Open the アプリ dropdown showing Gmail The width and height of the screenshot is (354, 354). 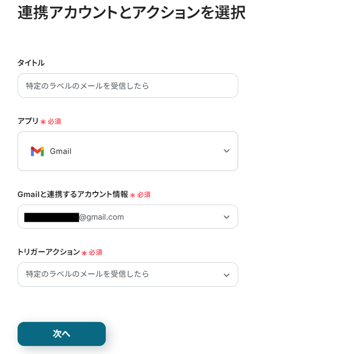pyautogui.click(x=127, y=151)
